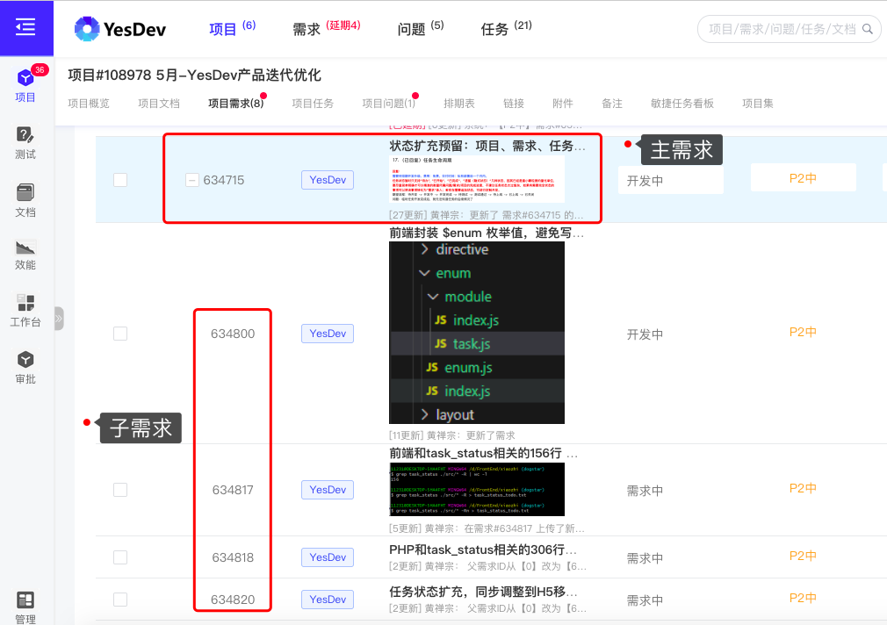This screenshot has height=625, width=887.
Task: Open the 项目集 tab
Action: (x=757, y=104)
